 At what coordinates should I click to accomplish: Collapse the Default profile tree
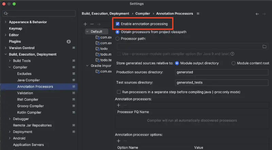pos(87,31)
